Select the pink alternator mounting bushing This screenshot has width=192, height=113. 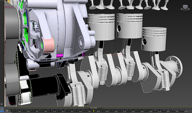(x=49, y=44)
